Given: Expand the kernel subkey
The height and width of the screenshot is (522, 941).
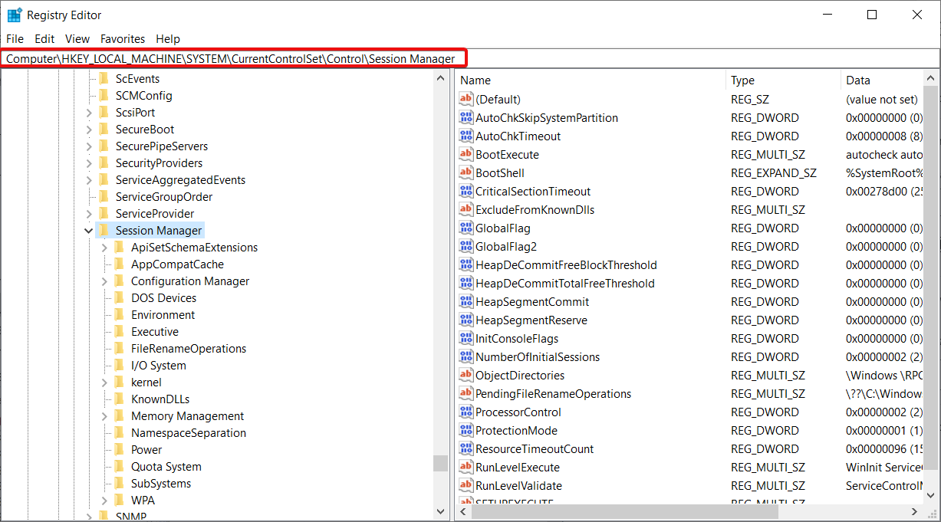Looking at the screenshot, I should tap(104, 382).
